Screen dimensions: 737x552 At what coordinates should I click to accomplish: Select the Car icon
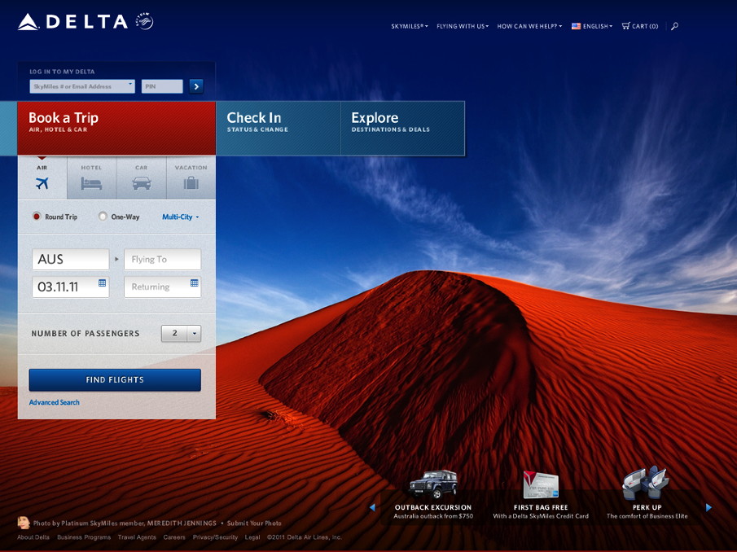pos(142,182)
